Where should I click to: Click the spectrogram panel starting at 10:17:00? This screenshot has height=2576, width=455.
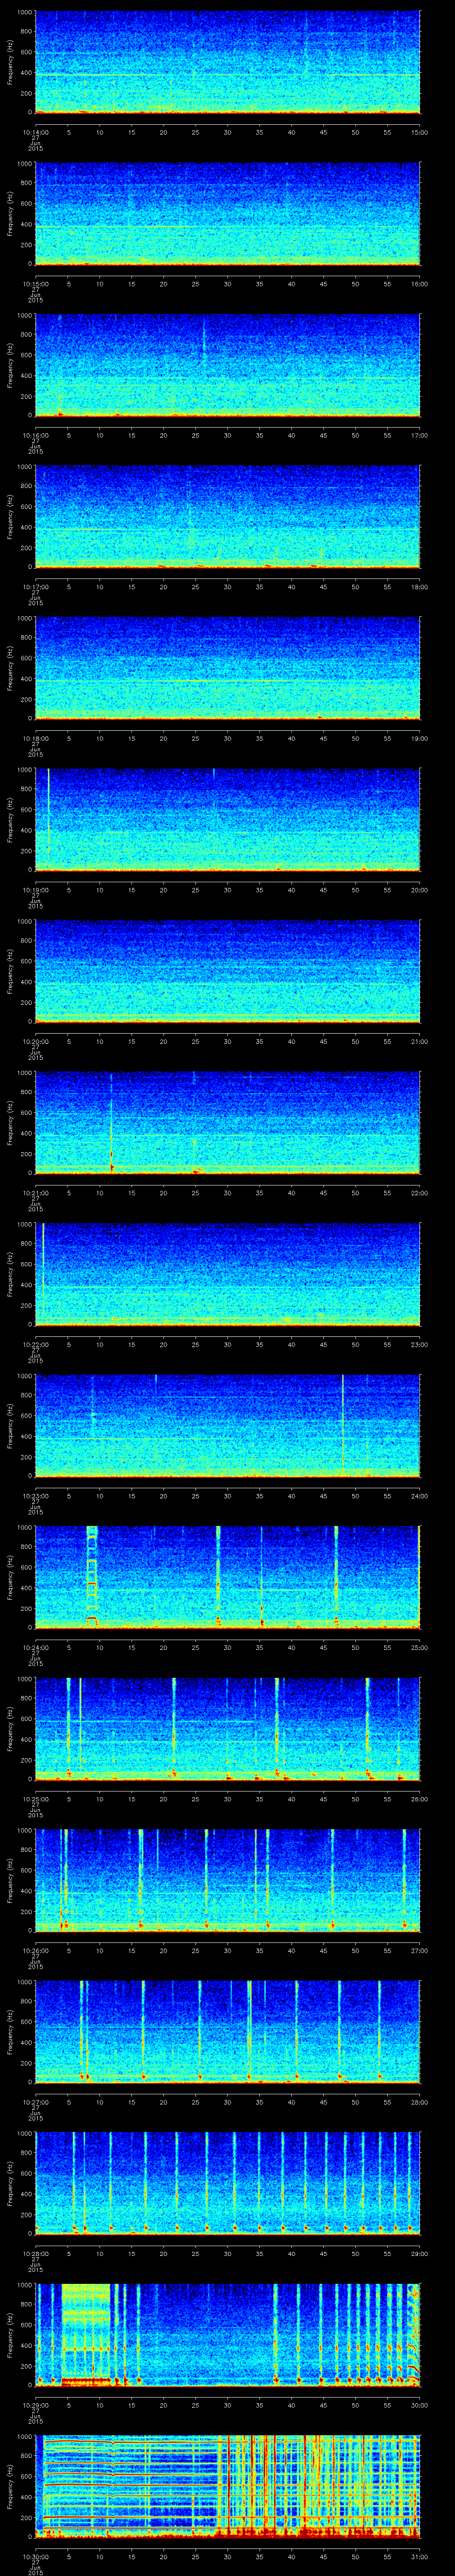tap(228, 517)
